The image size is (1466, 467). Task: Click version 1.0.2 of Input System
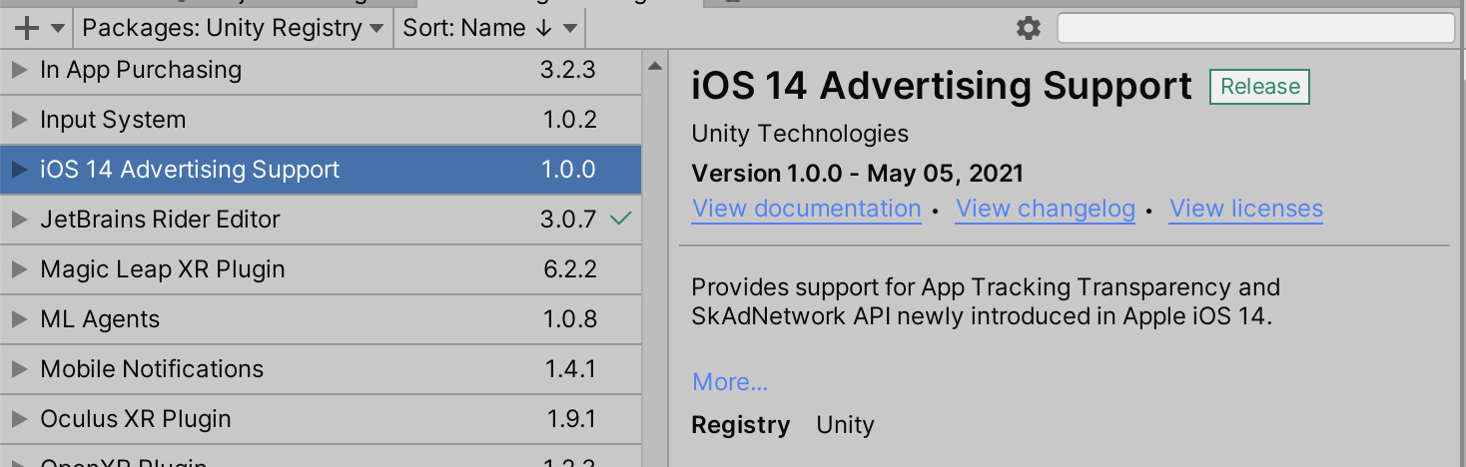point(570,120)
